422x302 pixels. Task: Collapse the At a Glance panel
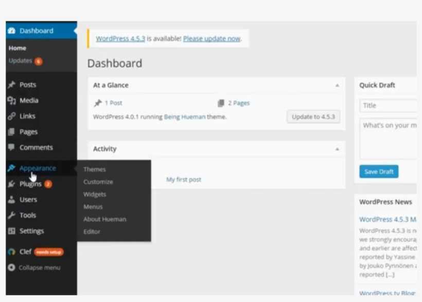(x=337, y=86)
